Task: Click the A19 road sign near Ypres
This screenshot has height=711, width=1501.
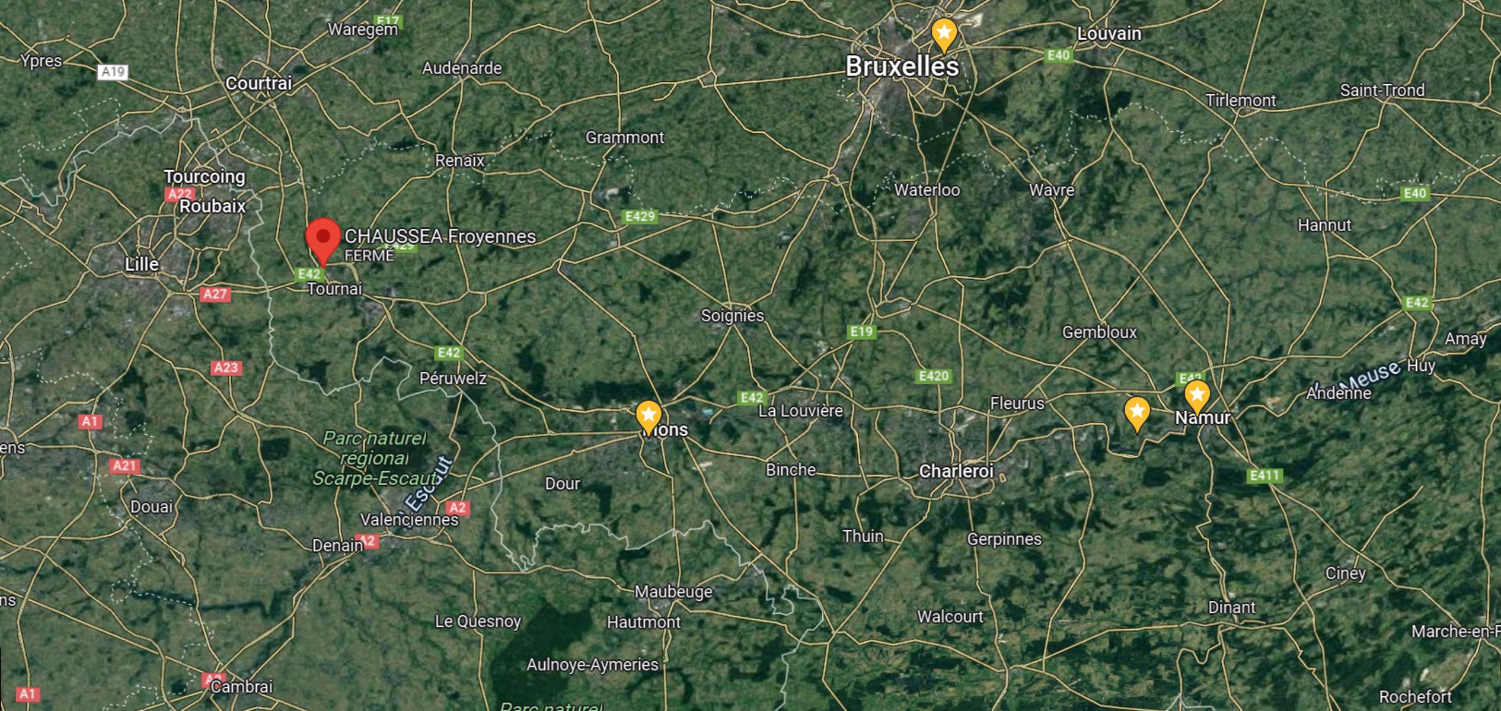Action: pyautogui.click(x=113, y=72)
